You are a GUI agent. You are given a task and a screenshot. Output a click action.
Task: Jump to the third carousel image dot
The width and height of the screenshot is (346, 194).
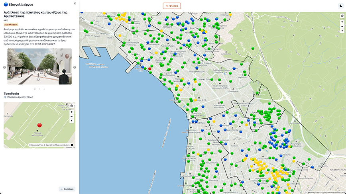[44, 89]
